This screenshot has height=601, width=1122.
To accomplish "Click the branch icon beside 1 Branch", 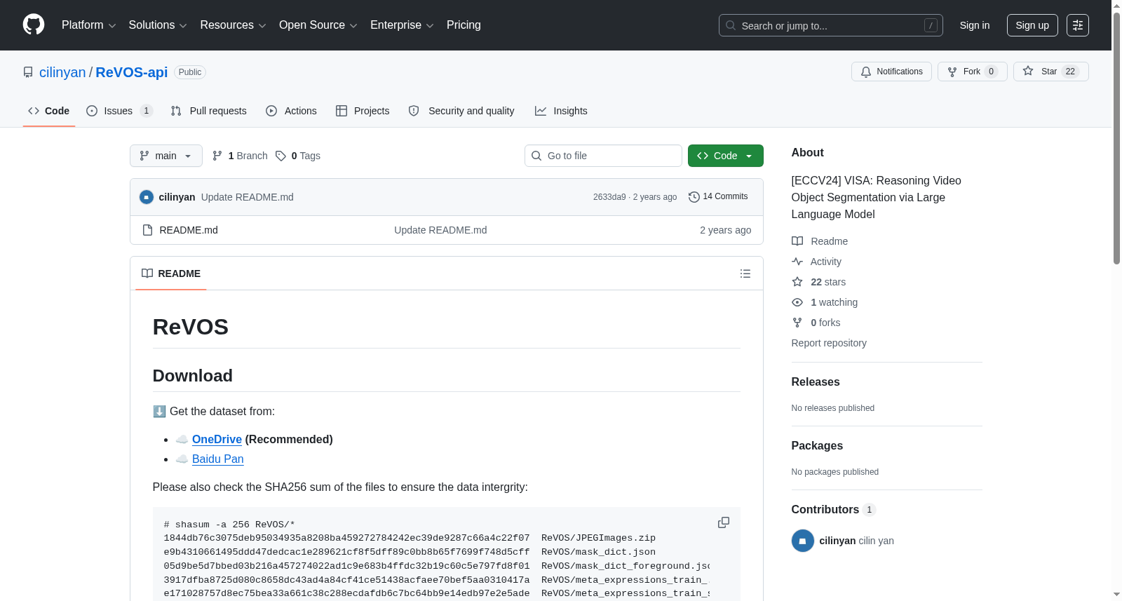I will [x=217, y=156].
